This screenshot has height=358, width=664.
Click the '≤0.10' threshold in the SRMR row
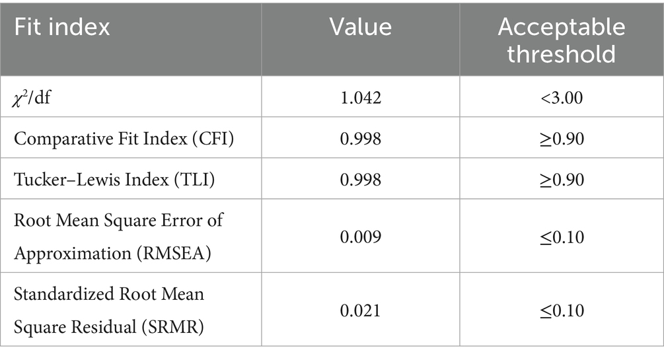click(562, 309)
